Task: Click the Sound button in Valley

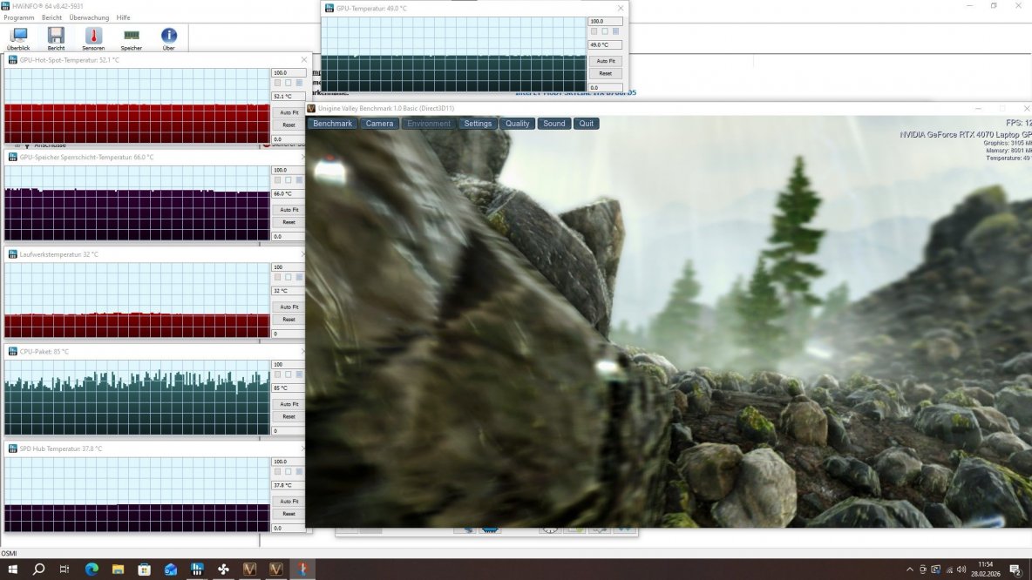Action: (554, 124)
